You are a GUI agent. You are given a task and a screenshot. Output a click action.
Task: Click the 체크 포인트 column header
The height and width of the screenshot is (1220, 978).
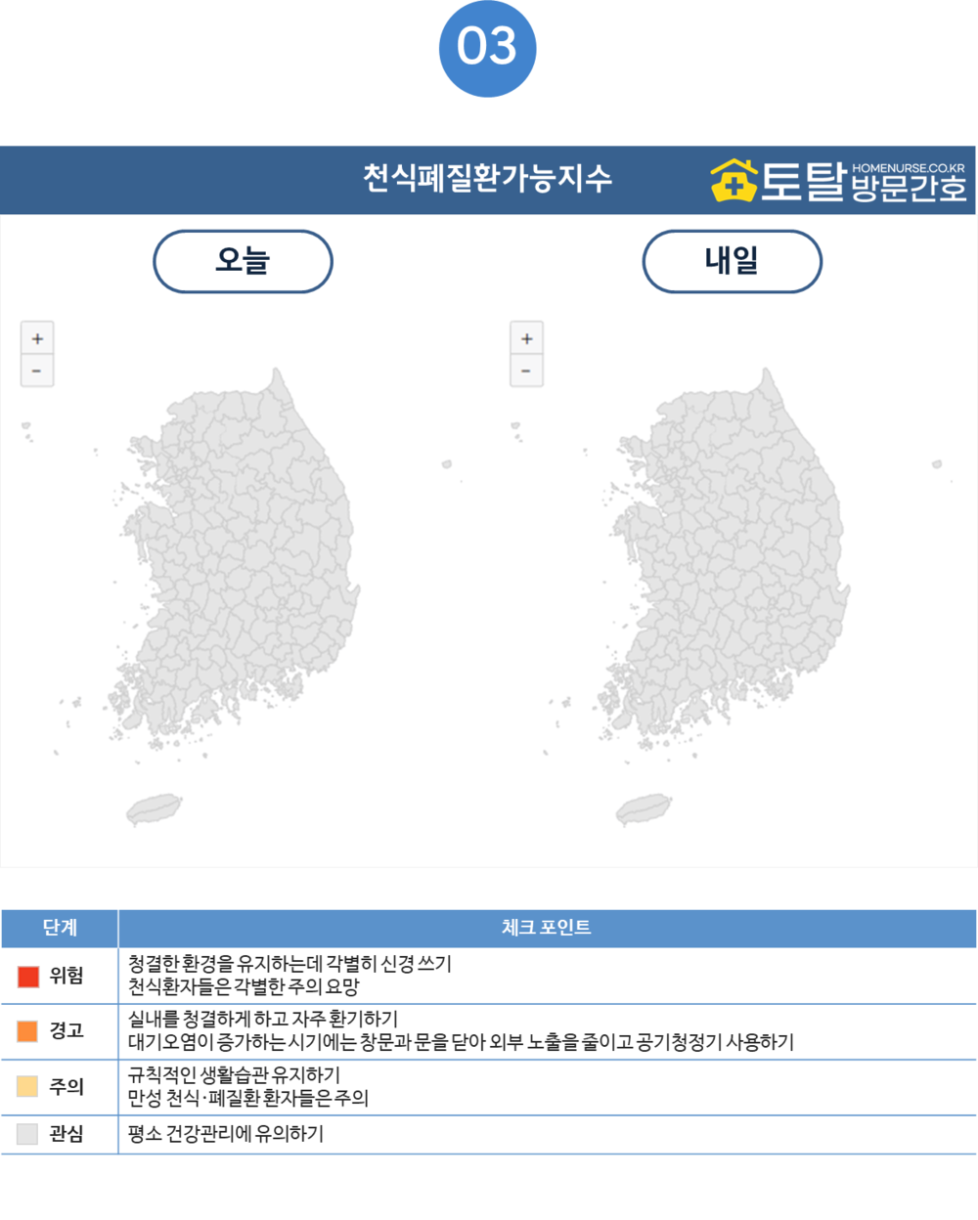547,928
